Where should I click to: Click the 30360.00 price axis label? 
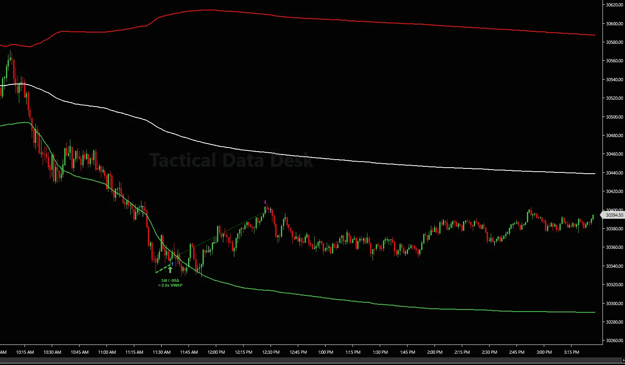615,247
